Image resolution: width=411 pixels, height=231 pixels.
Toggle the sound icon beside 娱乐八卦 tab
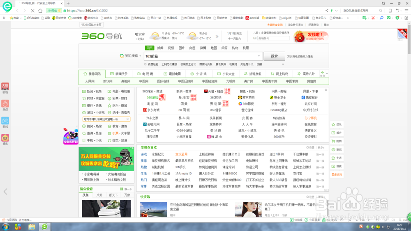pyautogui.click(x=322, y=73)
